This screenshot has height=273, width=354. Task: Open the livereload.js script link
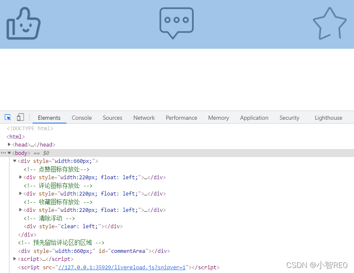pyautogui.click(x=122, y=267)
